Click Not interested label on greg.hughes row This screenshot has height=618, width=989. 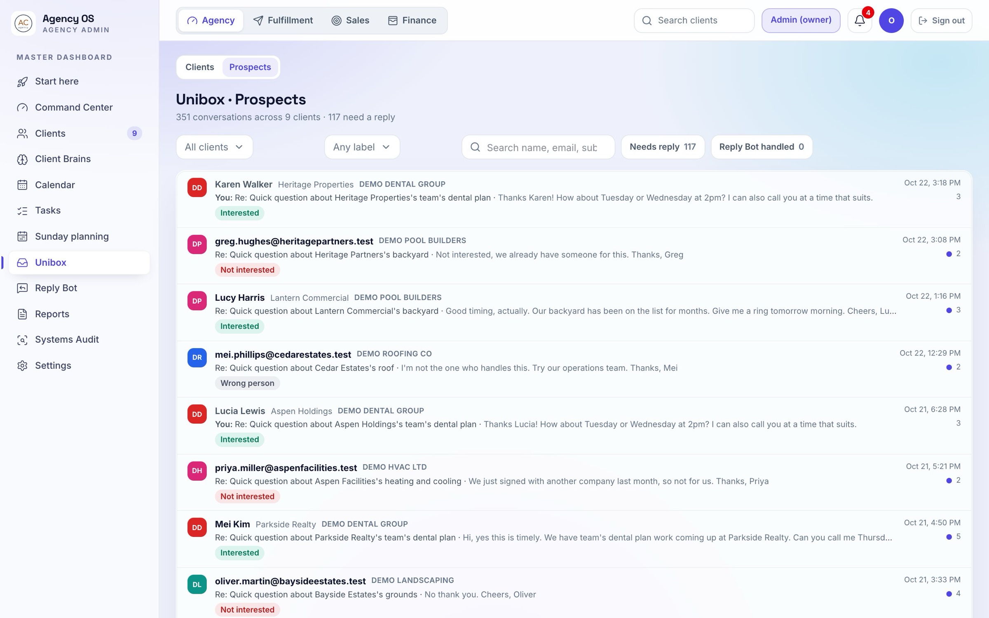[247, 270]
